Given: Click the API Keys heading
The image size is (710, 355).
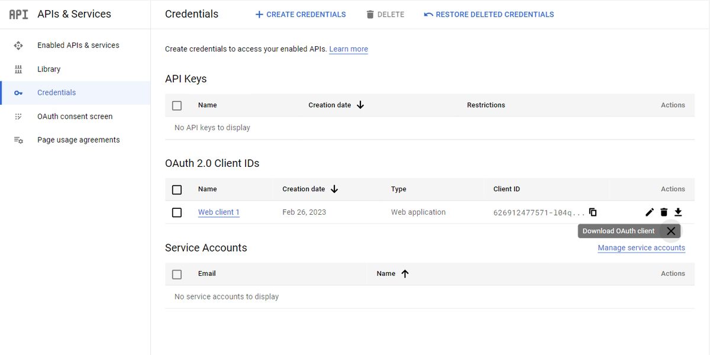Looking at the screenshot, I should coord(186,79).
